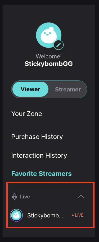Screen dimensions: 99x242
Task: Click the StickybombGG username heading
Action: pos(49,64)
